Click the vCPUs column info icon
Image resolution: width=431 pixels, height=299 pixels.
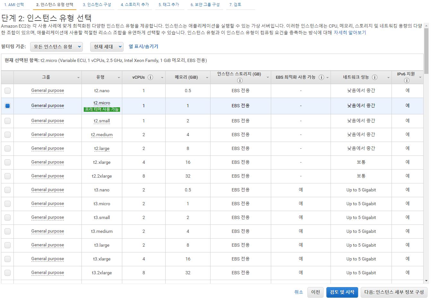point(150,77)
